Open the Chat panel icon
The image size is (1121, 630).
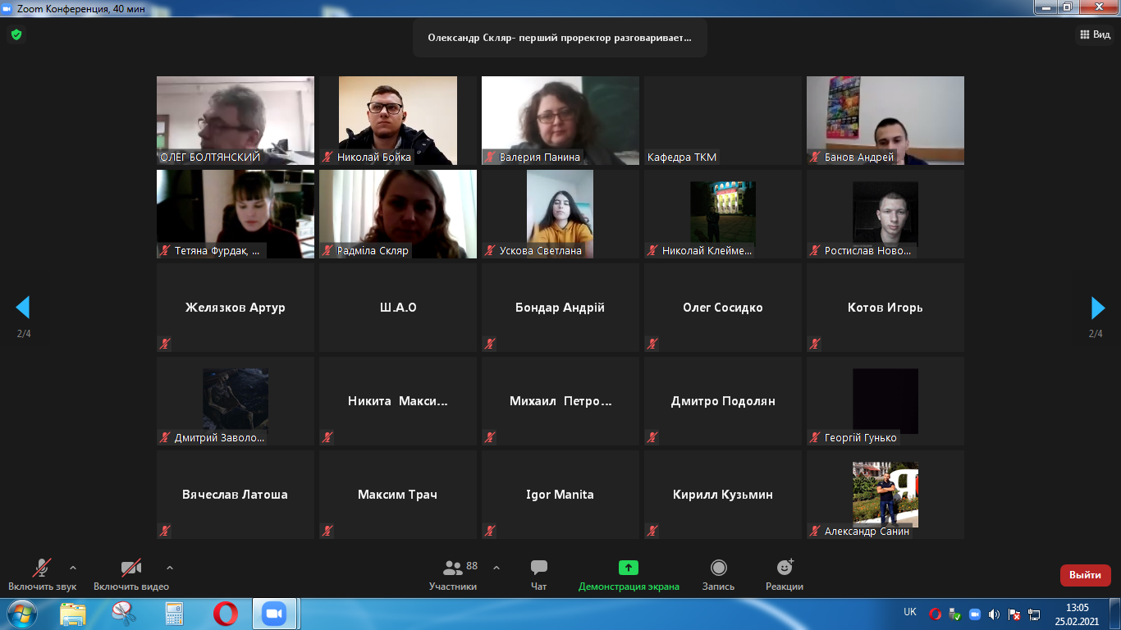(x=538, y=568)
